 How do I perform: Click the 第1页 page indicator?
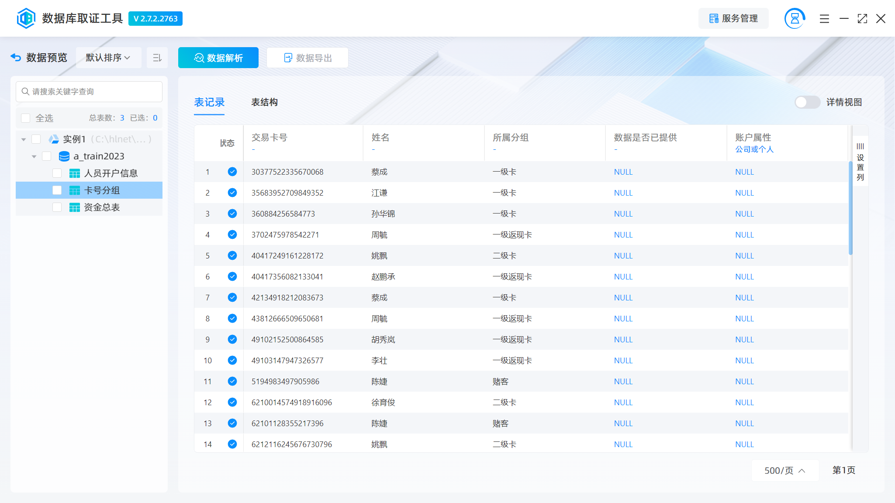843,470
